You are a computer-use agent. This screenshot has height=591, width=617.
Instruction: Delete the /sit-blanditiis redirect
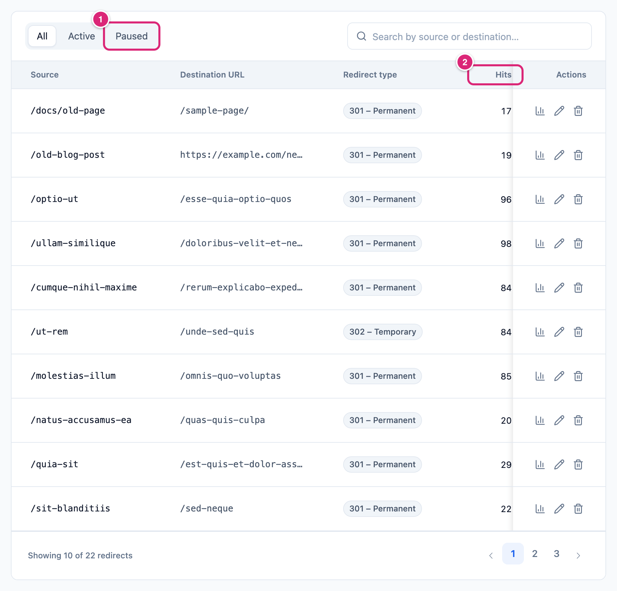pyautogui.click(x=578, y=509)
